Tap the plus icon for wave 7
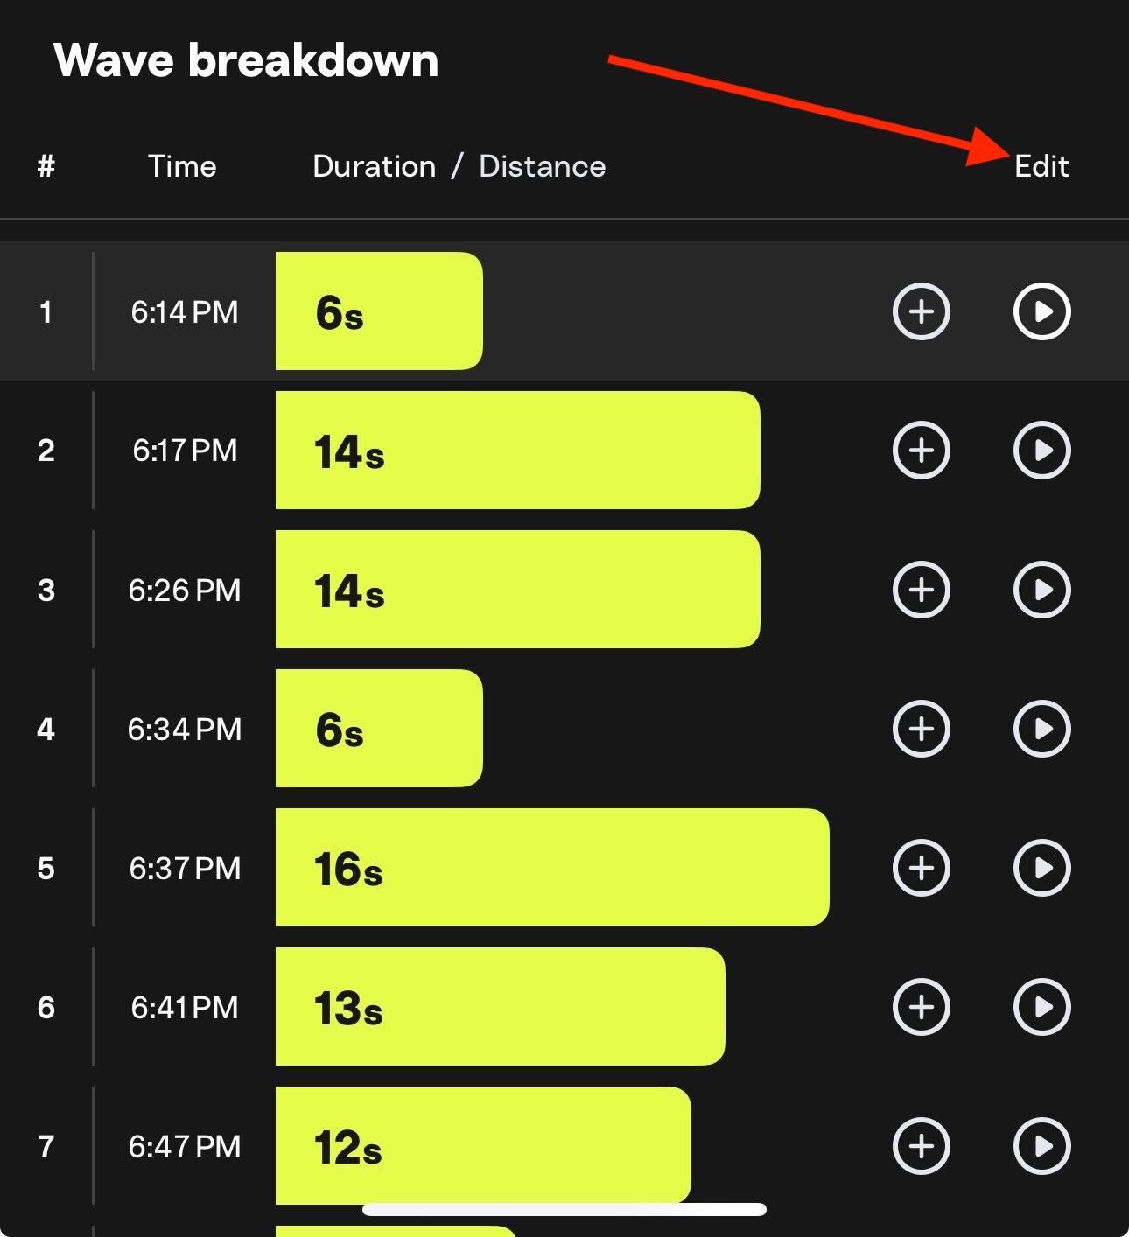This screenshot has height=1237, width=1129. (x=921, y=1146)
